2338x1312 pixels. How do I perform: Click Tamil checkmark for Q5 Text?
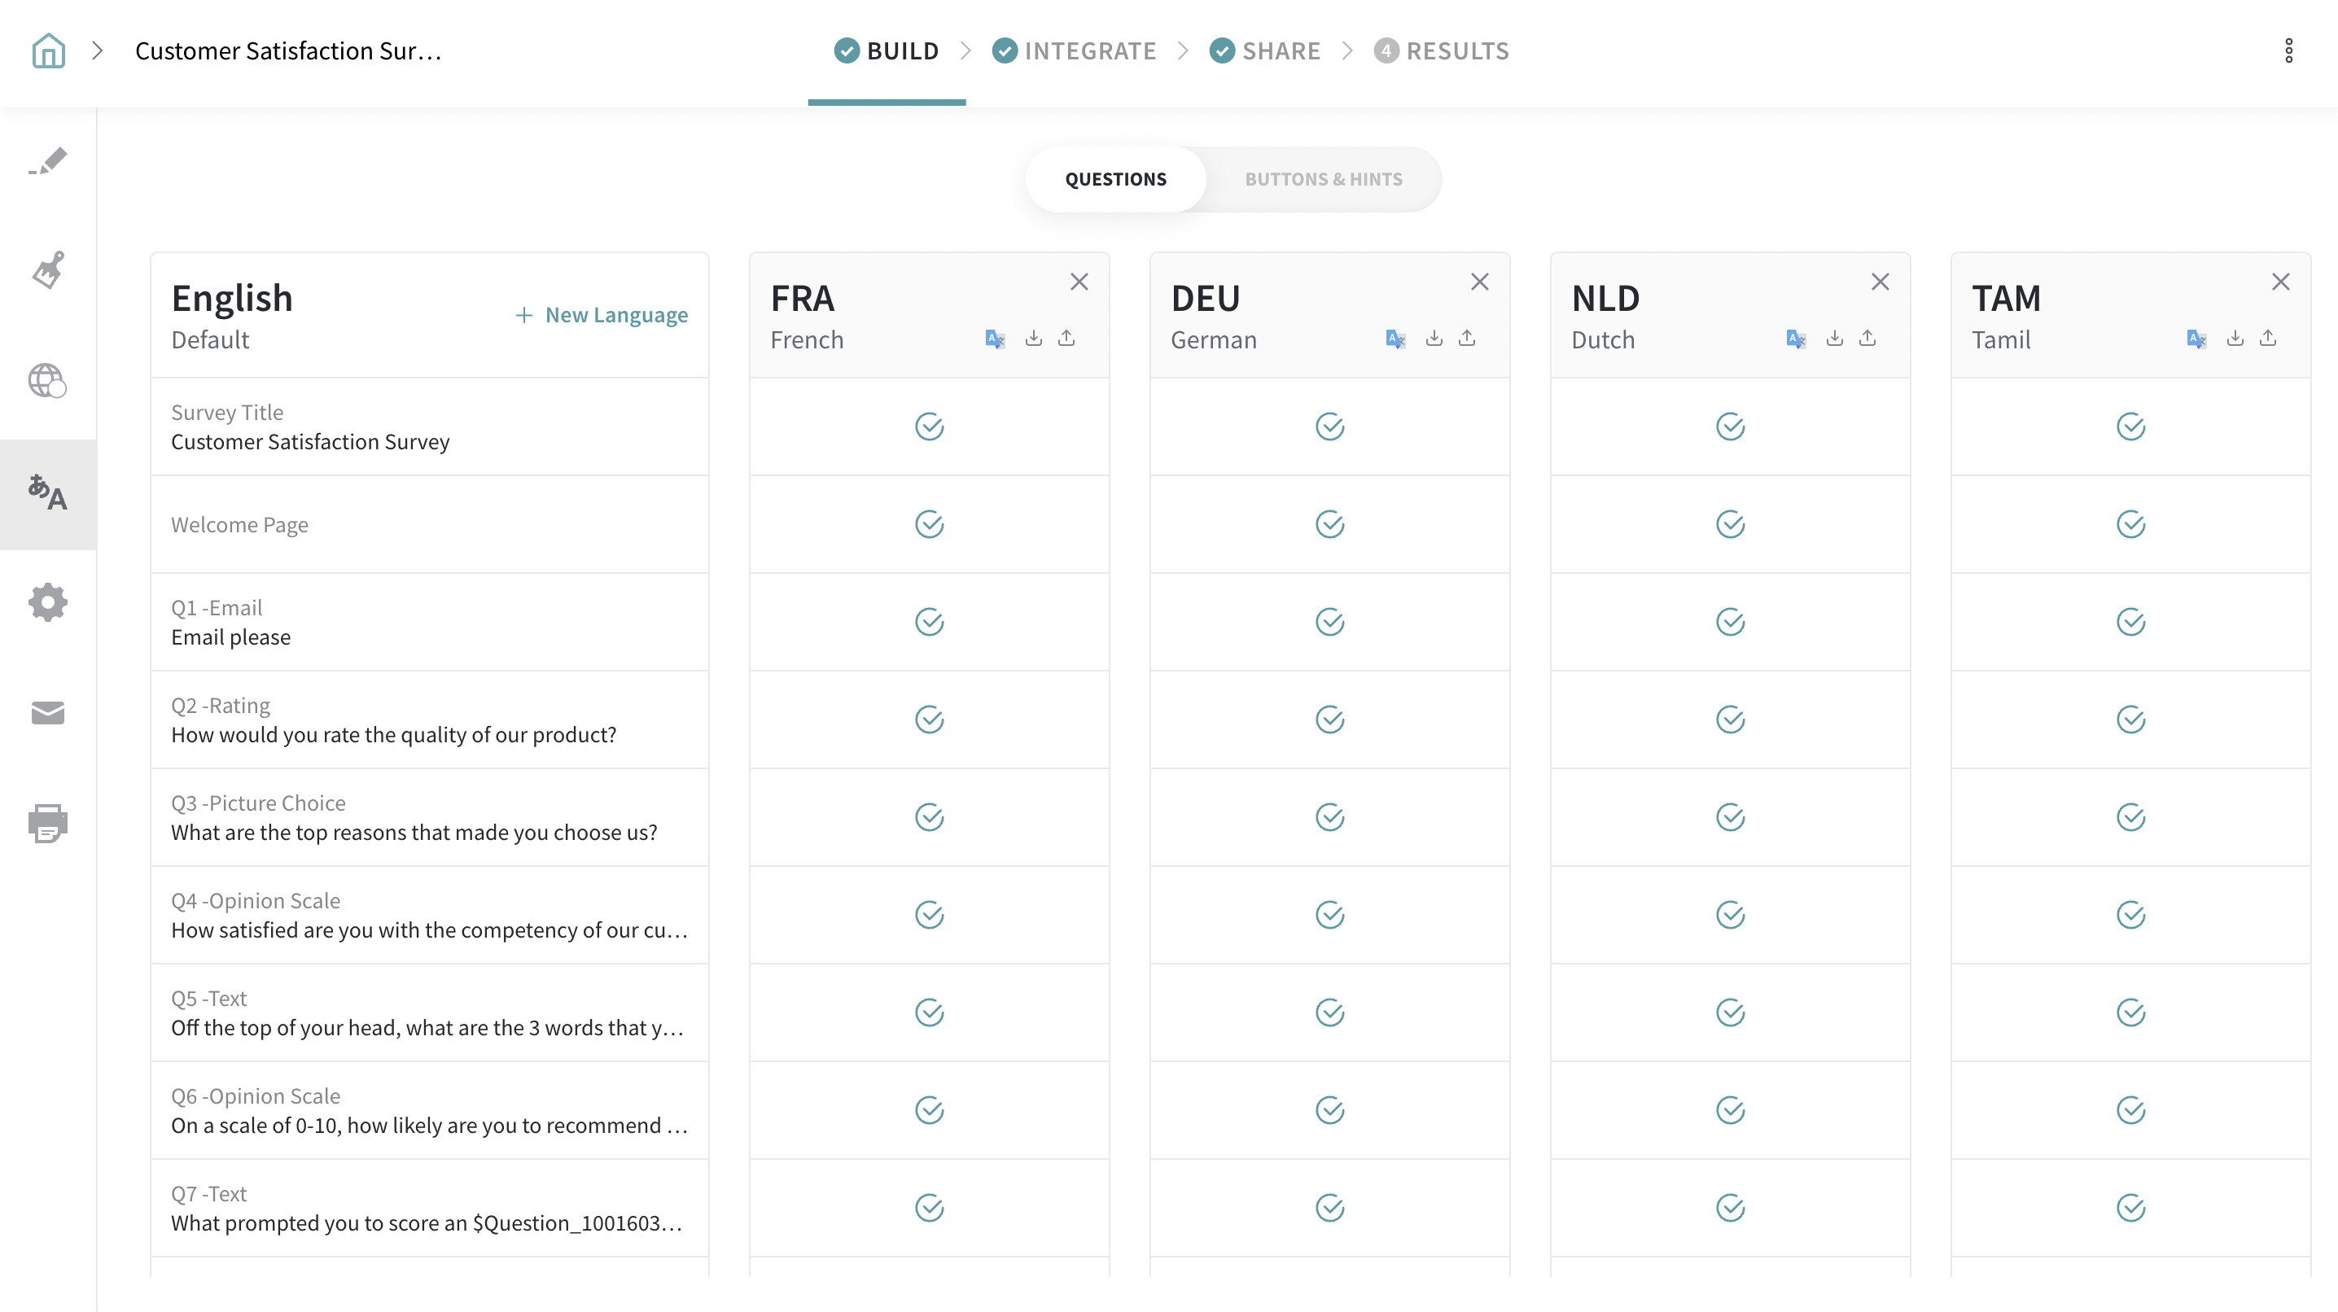pos(2130,1012)
